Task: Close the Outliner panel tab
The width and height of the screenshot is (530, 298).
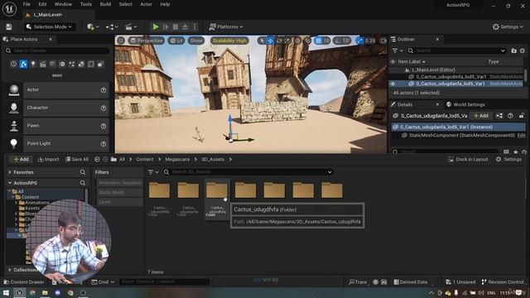Action: [437, 39]
